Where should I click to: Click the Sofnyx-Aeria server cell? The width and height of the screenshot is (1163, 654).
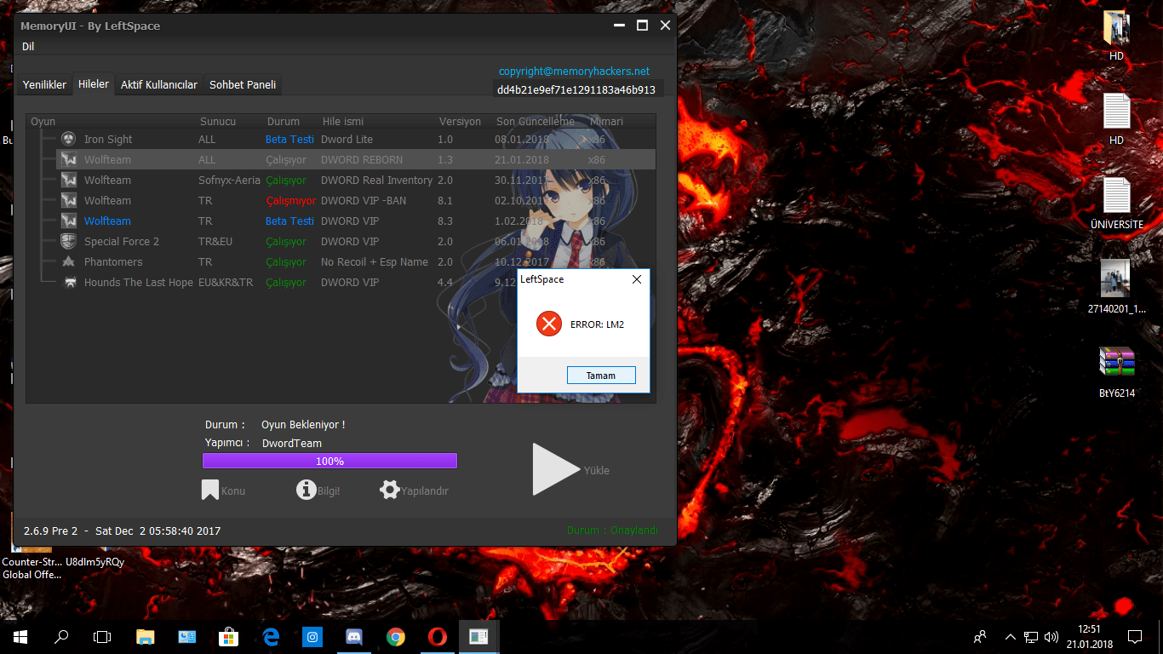pyautogui.click(x=229, y=180)
